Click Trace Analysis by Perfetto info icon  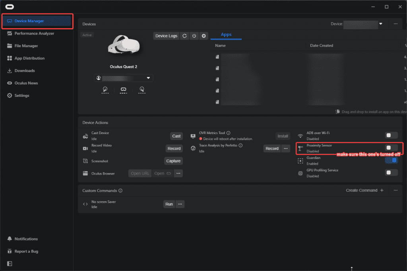pyautogui.click(x=240, y=146)
